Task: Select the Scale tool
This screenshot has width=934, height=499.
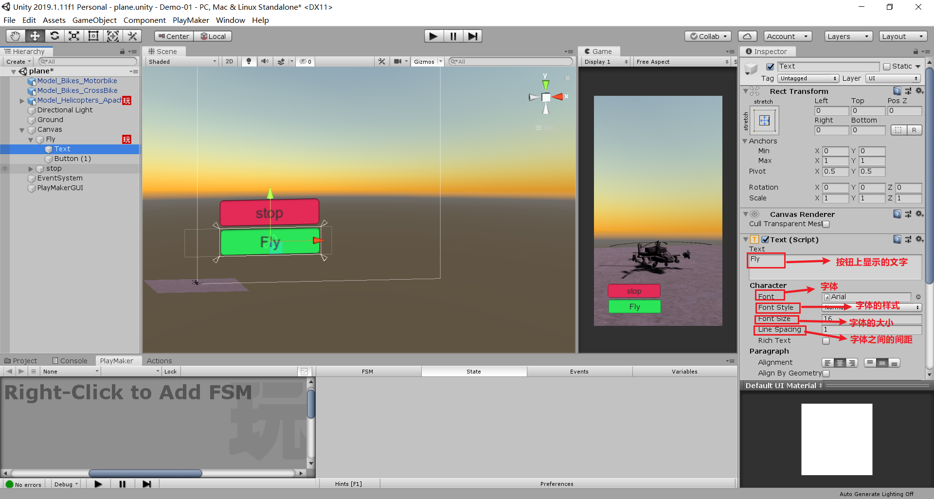Action: click(73, 36)
